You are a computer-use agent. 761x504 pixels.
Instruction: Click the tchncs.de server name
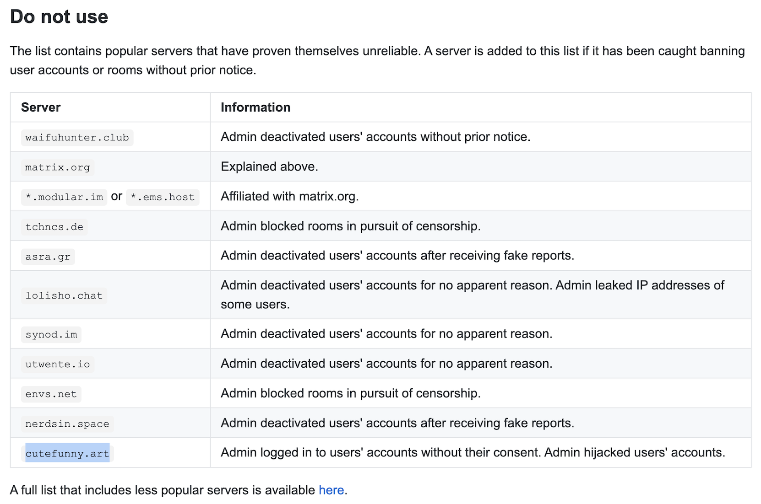54,227
